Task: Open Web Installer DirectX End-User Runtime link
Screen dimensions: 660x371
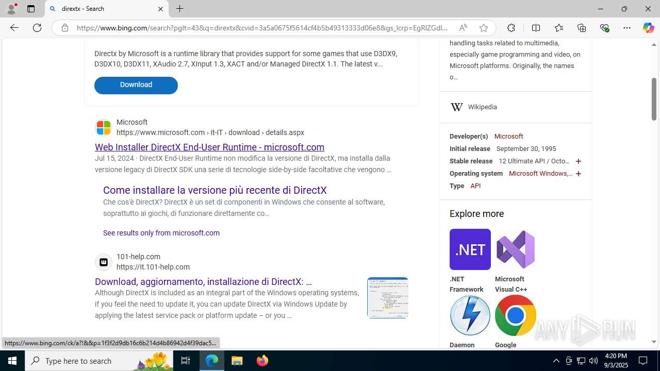Action: [x=209, y=147]
